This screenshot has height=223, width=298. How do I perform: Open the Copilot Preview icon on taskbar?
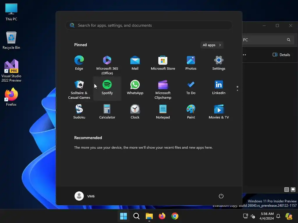pos(289,216)
